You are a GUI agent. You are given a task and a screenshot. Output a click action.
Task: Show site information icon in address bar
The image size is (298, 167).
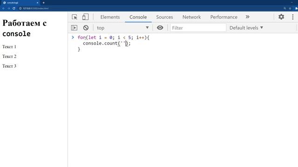pos(20,8)
